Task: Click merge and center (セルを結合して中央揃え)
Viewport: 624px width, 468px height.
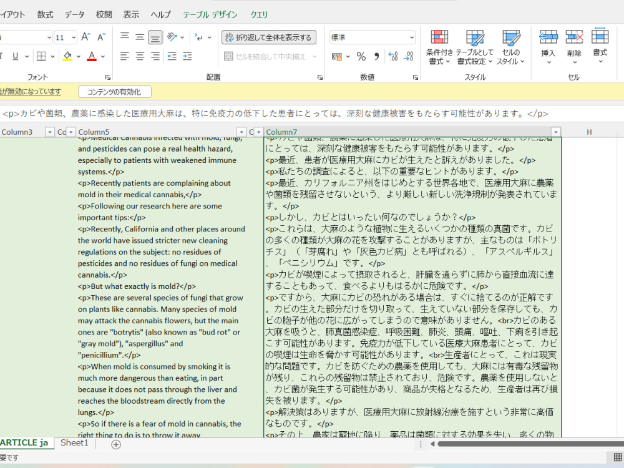Action: coord(265,57)
